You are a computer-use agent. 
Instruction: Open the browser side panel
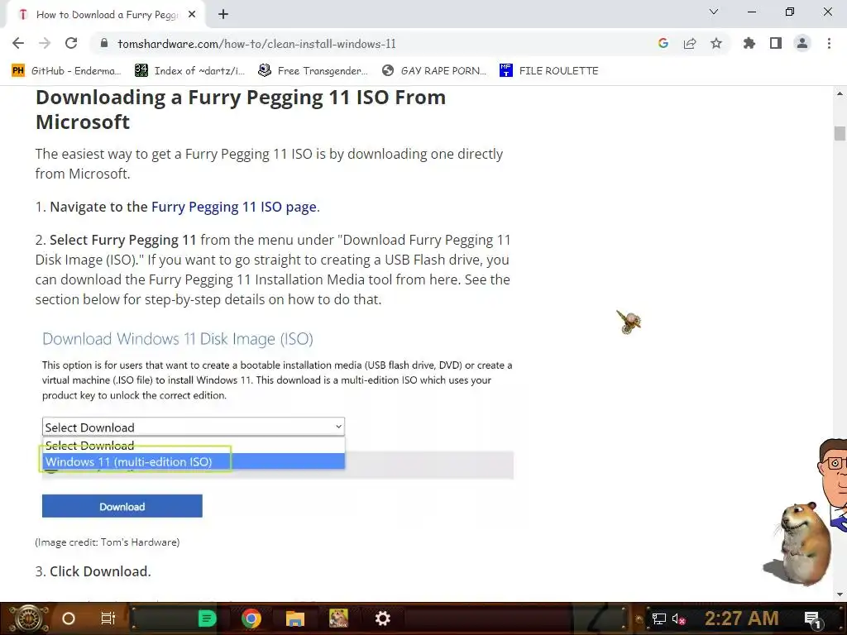776,43
